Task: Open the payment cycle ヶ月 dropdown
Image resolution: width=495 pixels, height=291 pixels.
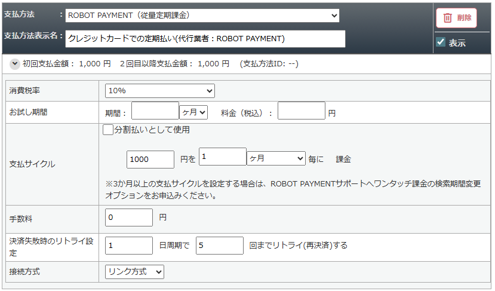Action: point(276,158)
